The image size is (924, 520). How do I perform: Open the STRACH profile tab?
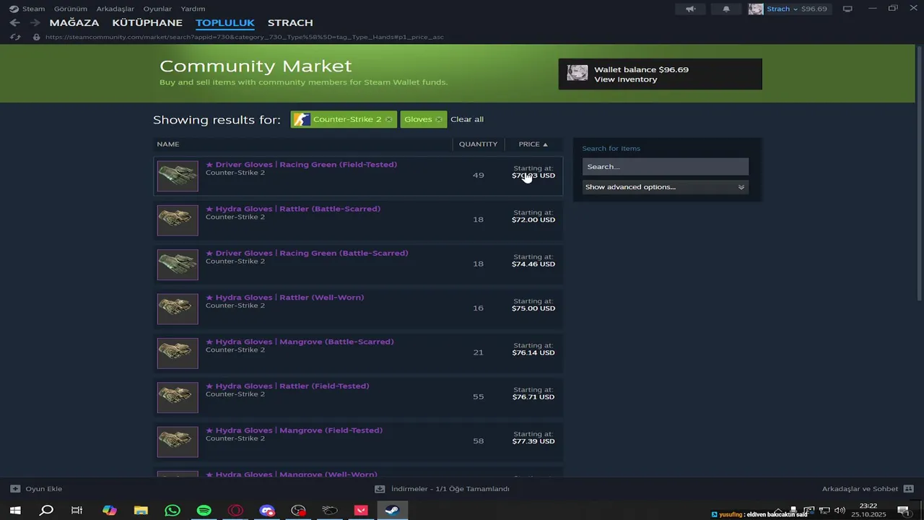click(x=290, y=23)
